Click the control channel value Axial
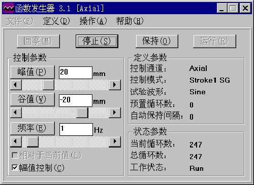The height and width of the screenshot is (185, 254). 198,68
